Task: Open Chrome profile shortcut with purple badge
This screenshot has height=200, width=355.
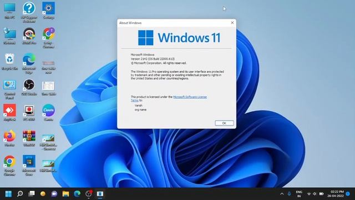Action: (x=48, y=38)
